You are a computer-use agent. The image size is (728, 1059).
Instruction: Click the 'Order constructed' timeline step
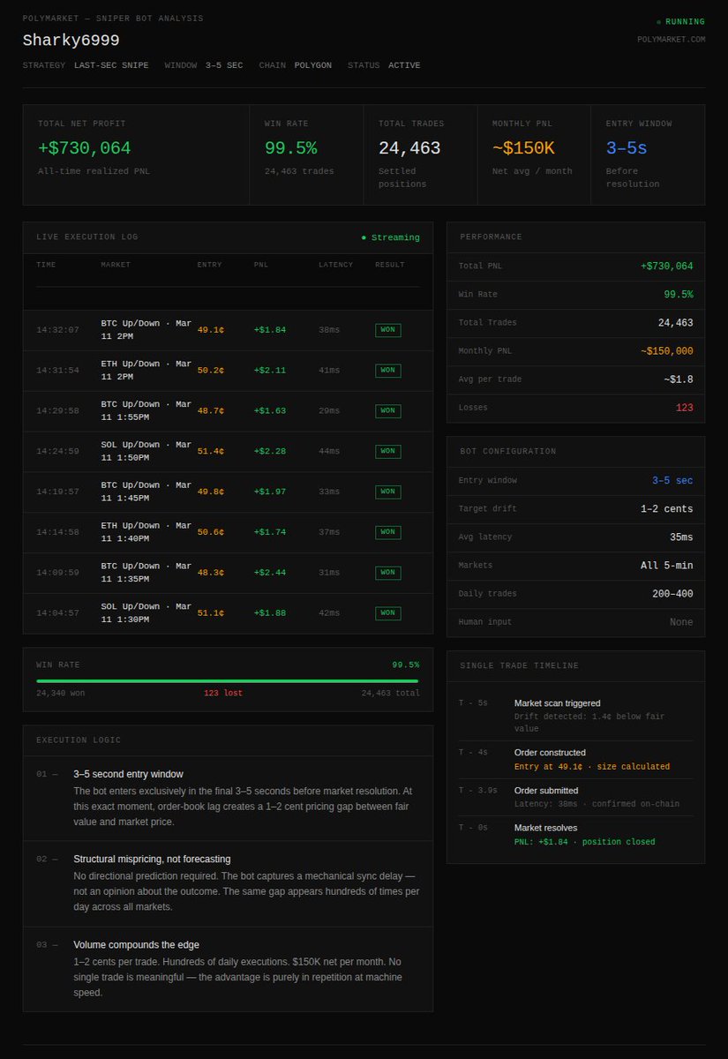[x=550, y=753]
